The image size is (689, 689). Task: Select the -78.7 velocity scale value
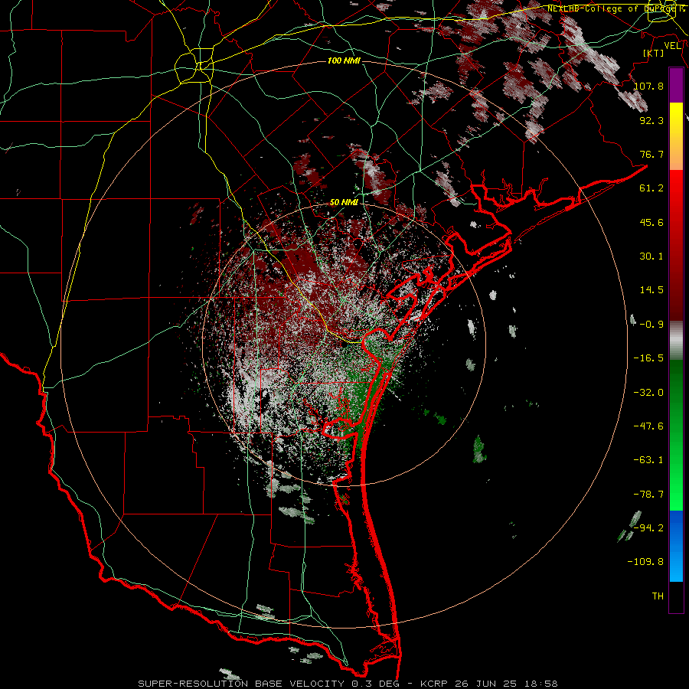point(648,495)
